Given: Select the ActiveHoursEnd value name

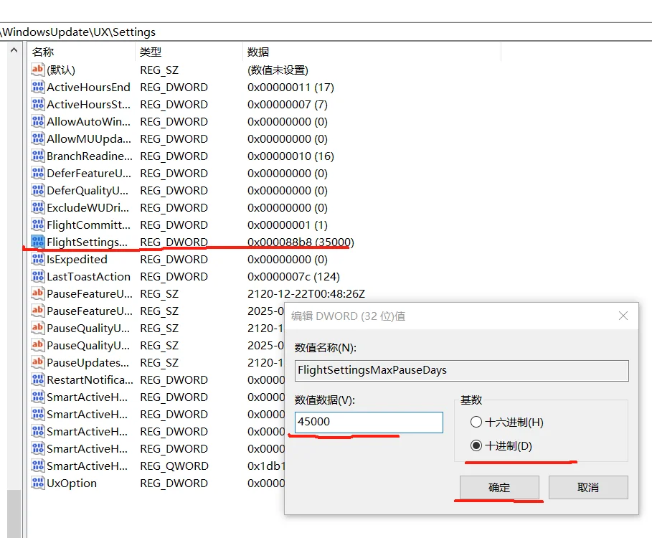Looking at the screenshot, I should pos(88,88).
